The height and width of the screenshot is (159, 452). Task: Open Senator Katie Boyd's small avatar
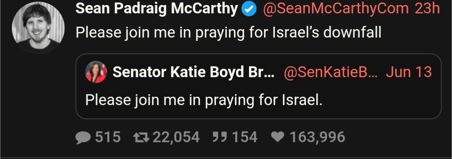click(x=96, y=72)
